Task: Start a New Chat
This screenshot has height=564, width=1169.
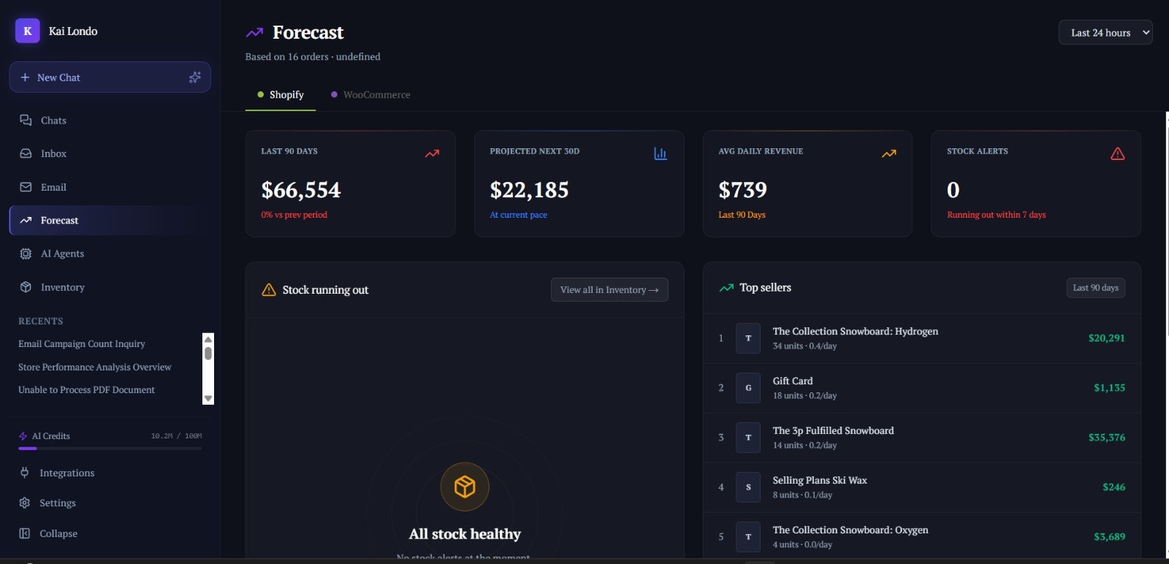Action: (x=110, y=77)
